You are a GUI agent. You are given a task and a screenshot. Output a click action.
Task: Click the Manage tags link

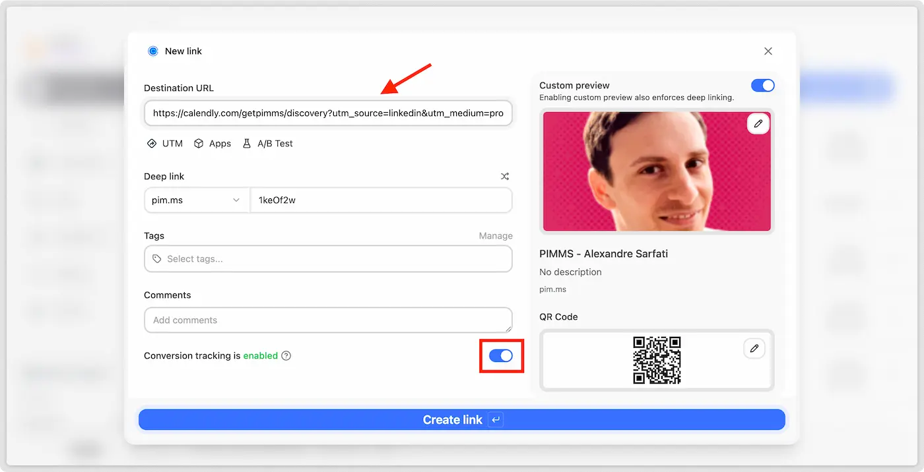495,236
